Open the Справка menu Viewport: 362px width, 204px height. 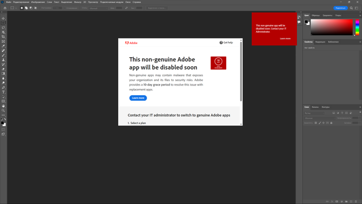(137, 2)
